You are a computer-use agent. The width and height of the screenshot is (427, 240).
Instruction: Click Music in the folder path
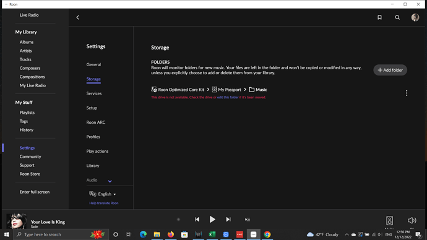pyautogui.click(x=261, y=90)
